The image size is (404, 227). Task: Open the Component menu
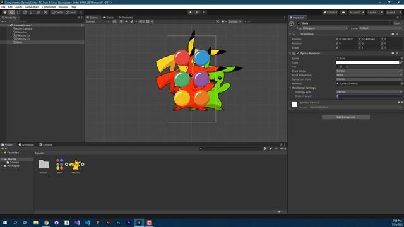49,7
